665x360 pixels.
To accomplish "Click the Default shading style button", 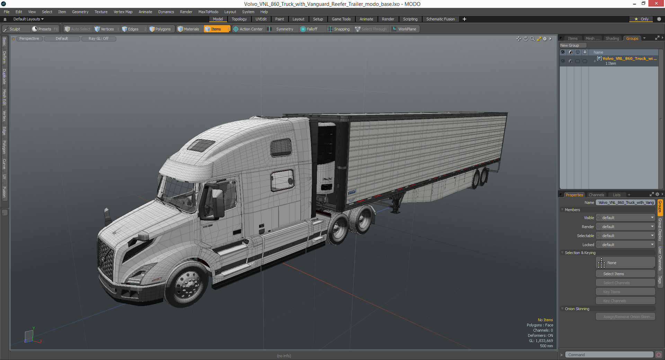I will [62, 39].
